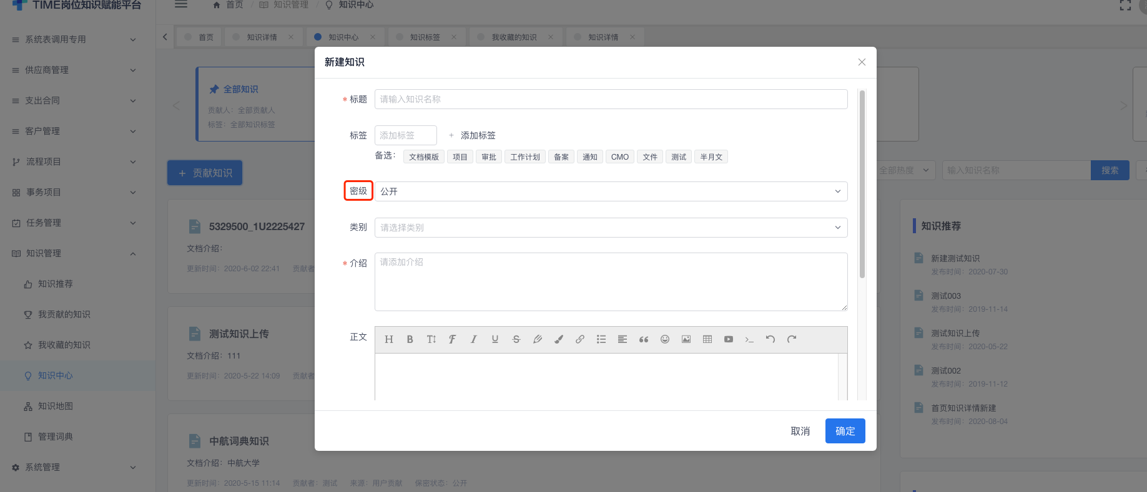Select the 文档模版 candidate tag
Image resolution: width=1147 pixels, height=492 pixels.
point(424,157)
